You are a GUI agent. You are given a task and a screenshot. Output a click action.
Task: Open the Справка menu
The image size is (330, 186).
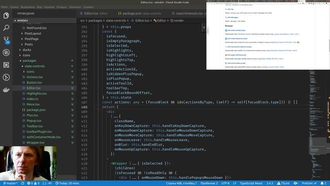[88, 7]
